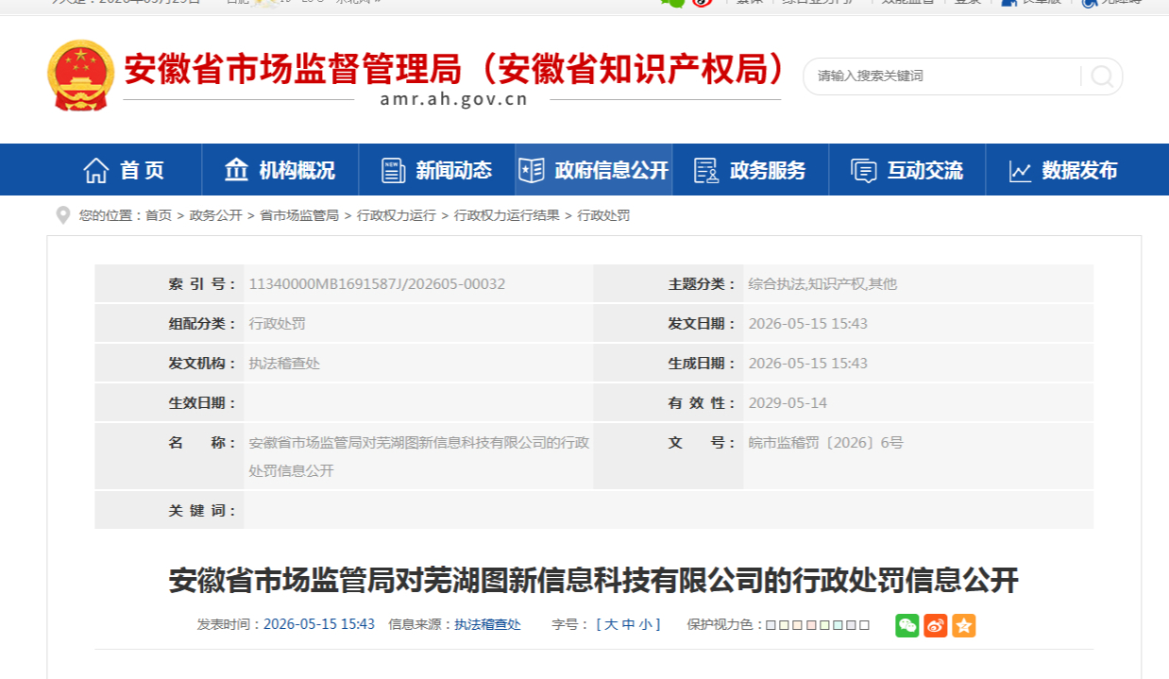This screenshot has height=679, width=1169.
Task: Click the national emblem logo
Action: pyautogui.click(x=80, y=76)
